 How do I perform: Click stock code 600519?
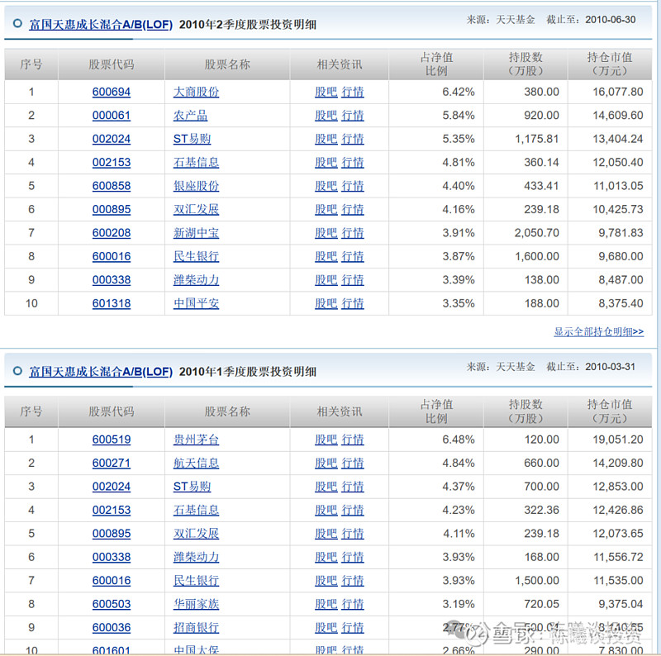tap(112, 440)
